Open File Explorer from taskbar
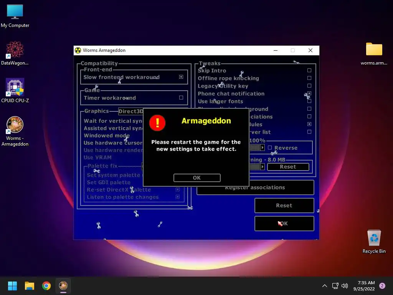Image resolution: width=393 pixels, height=295 pixels. click(29, 286)
